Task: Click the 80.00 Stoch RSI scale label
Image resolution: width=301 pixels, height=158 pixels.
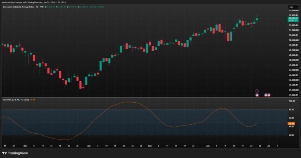Action: pos(292,109)
